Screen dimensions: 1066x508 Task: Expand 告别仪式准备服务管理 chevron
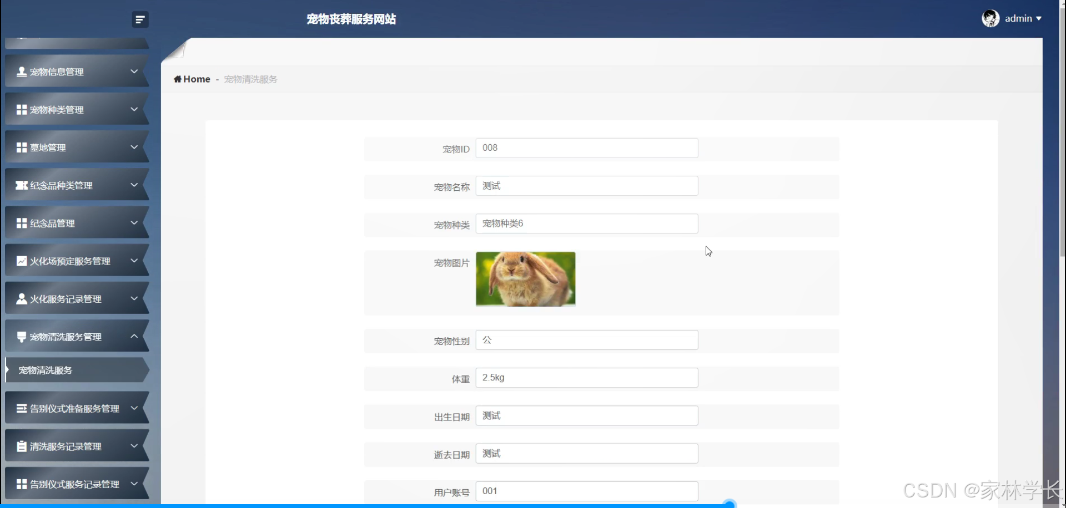click(134, 408)
